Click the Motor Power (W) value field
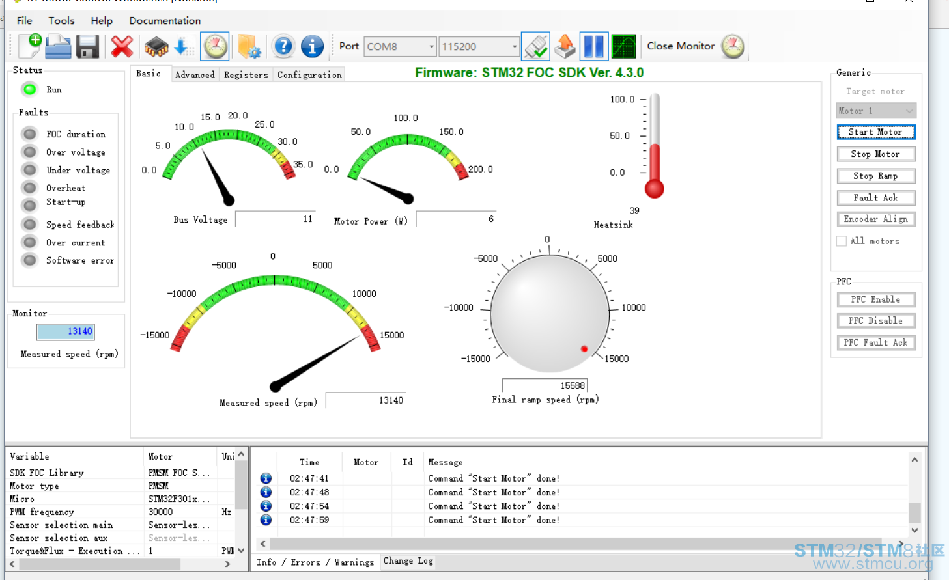The height and width of the screenshot is (580, 949). (457, 219)
